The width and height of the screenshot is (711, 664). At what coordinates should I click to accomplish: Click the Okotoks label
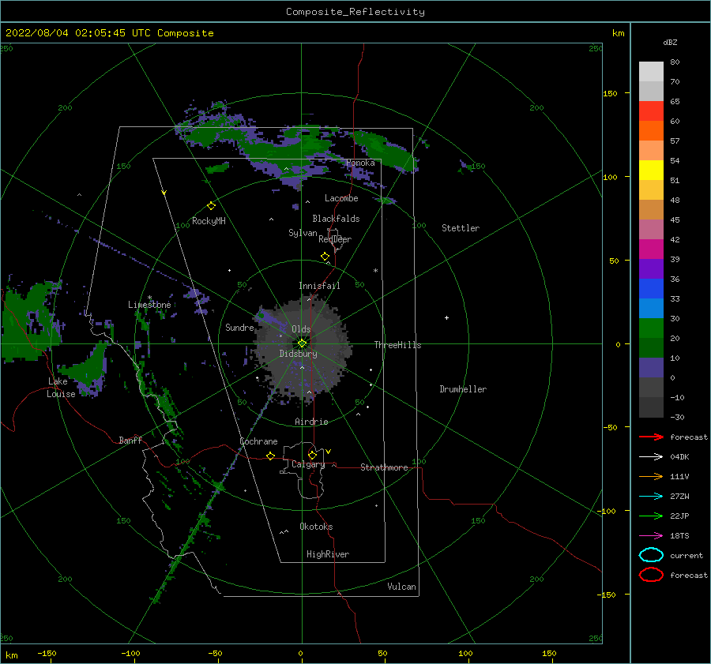(316, 527)
